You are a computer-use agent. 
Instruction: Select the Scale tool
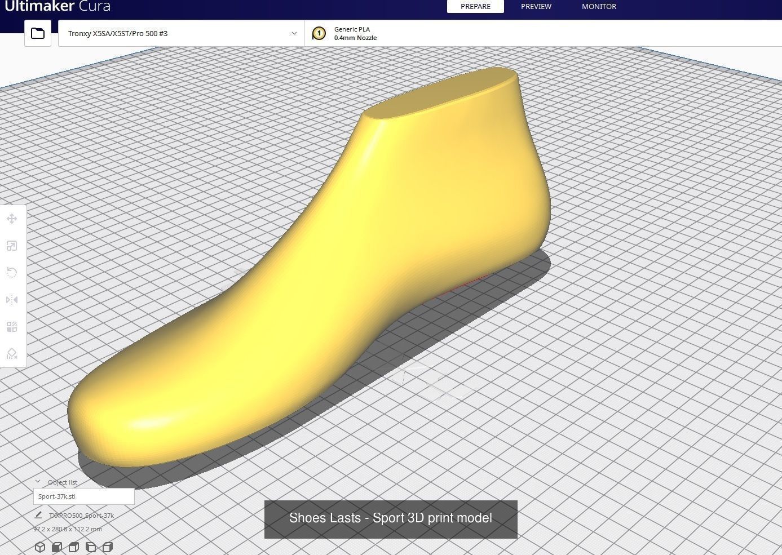point(12,246)
